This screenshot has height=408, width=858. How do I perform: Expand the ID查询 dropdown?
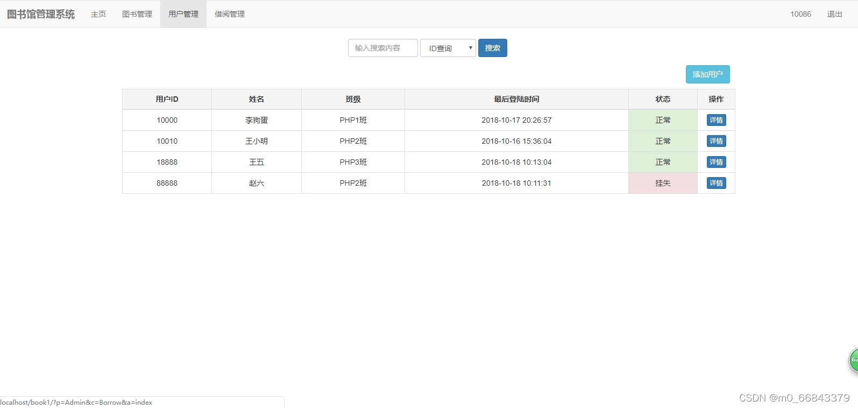tap(448, 48)
